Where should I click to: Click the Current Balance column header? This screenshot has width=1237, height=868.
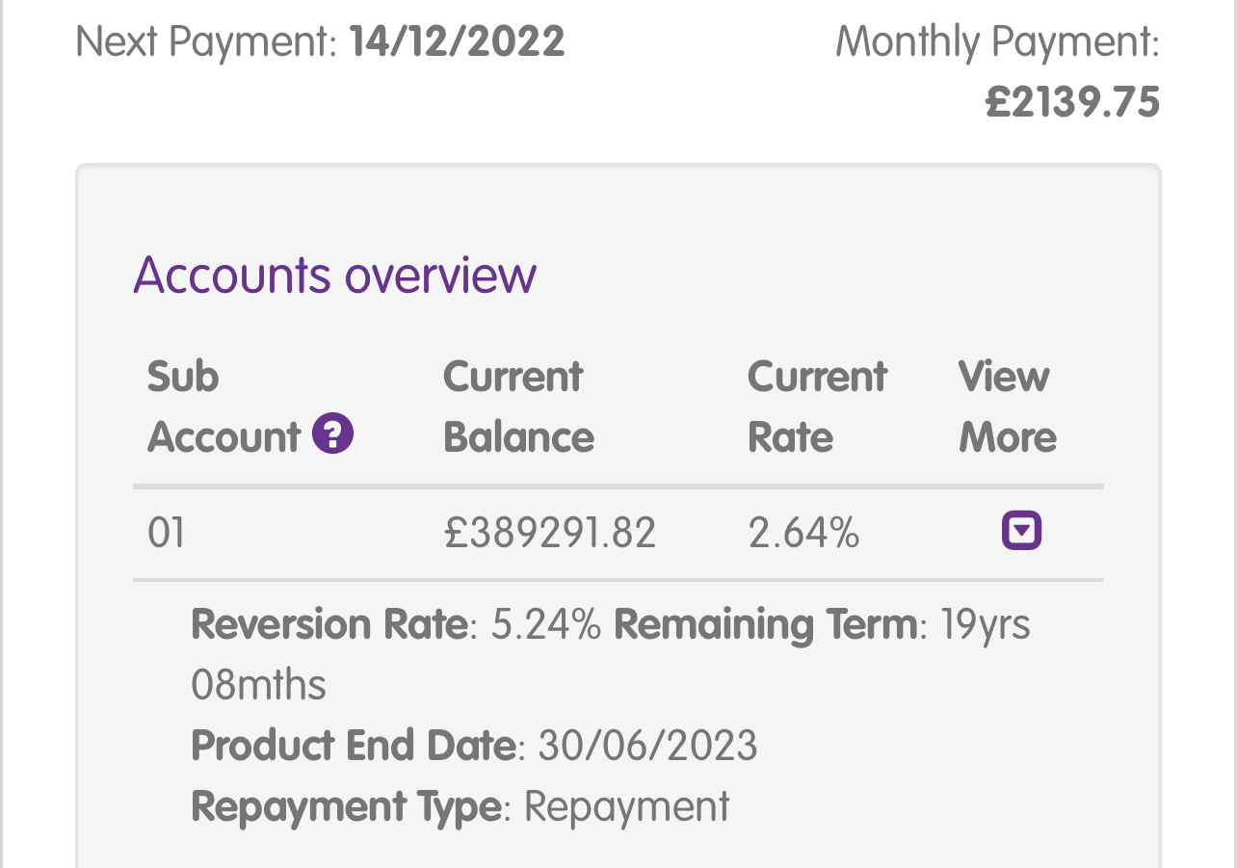point(518,406)
